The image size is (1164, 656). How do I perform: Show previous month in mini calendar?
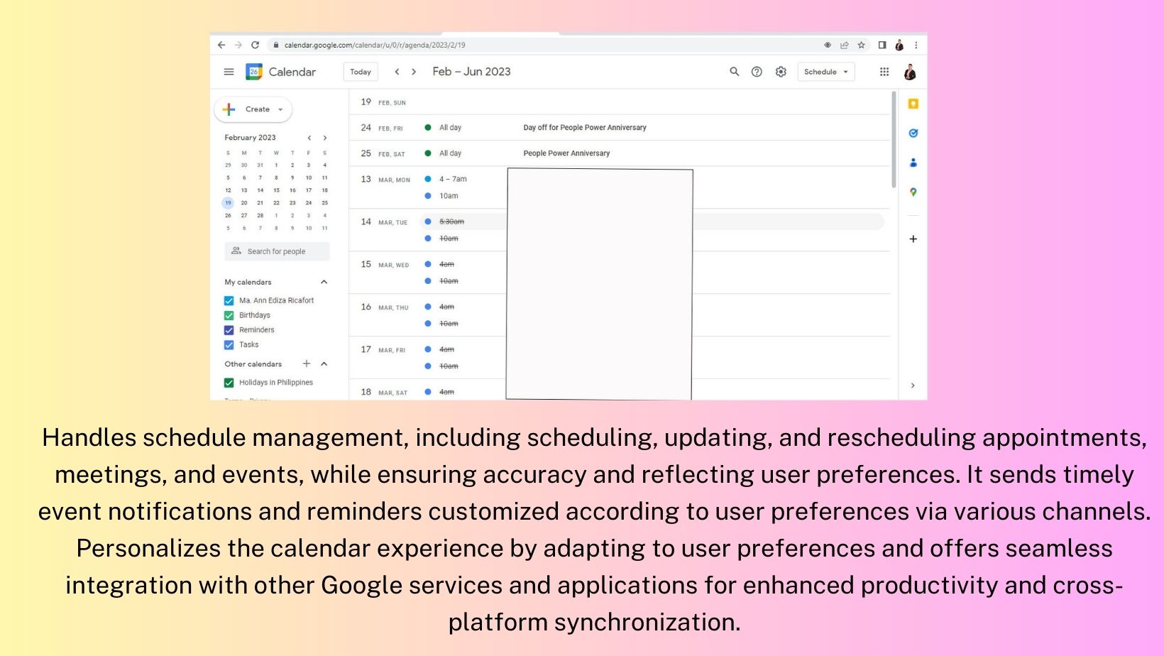point(309,138)
